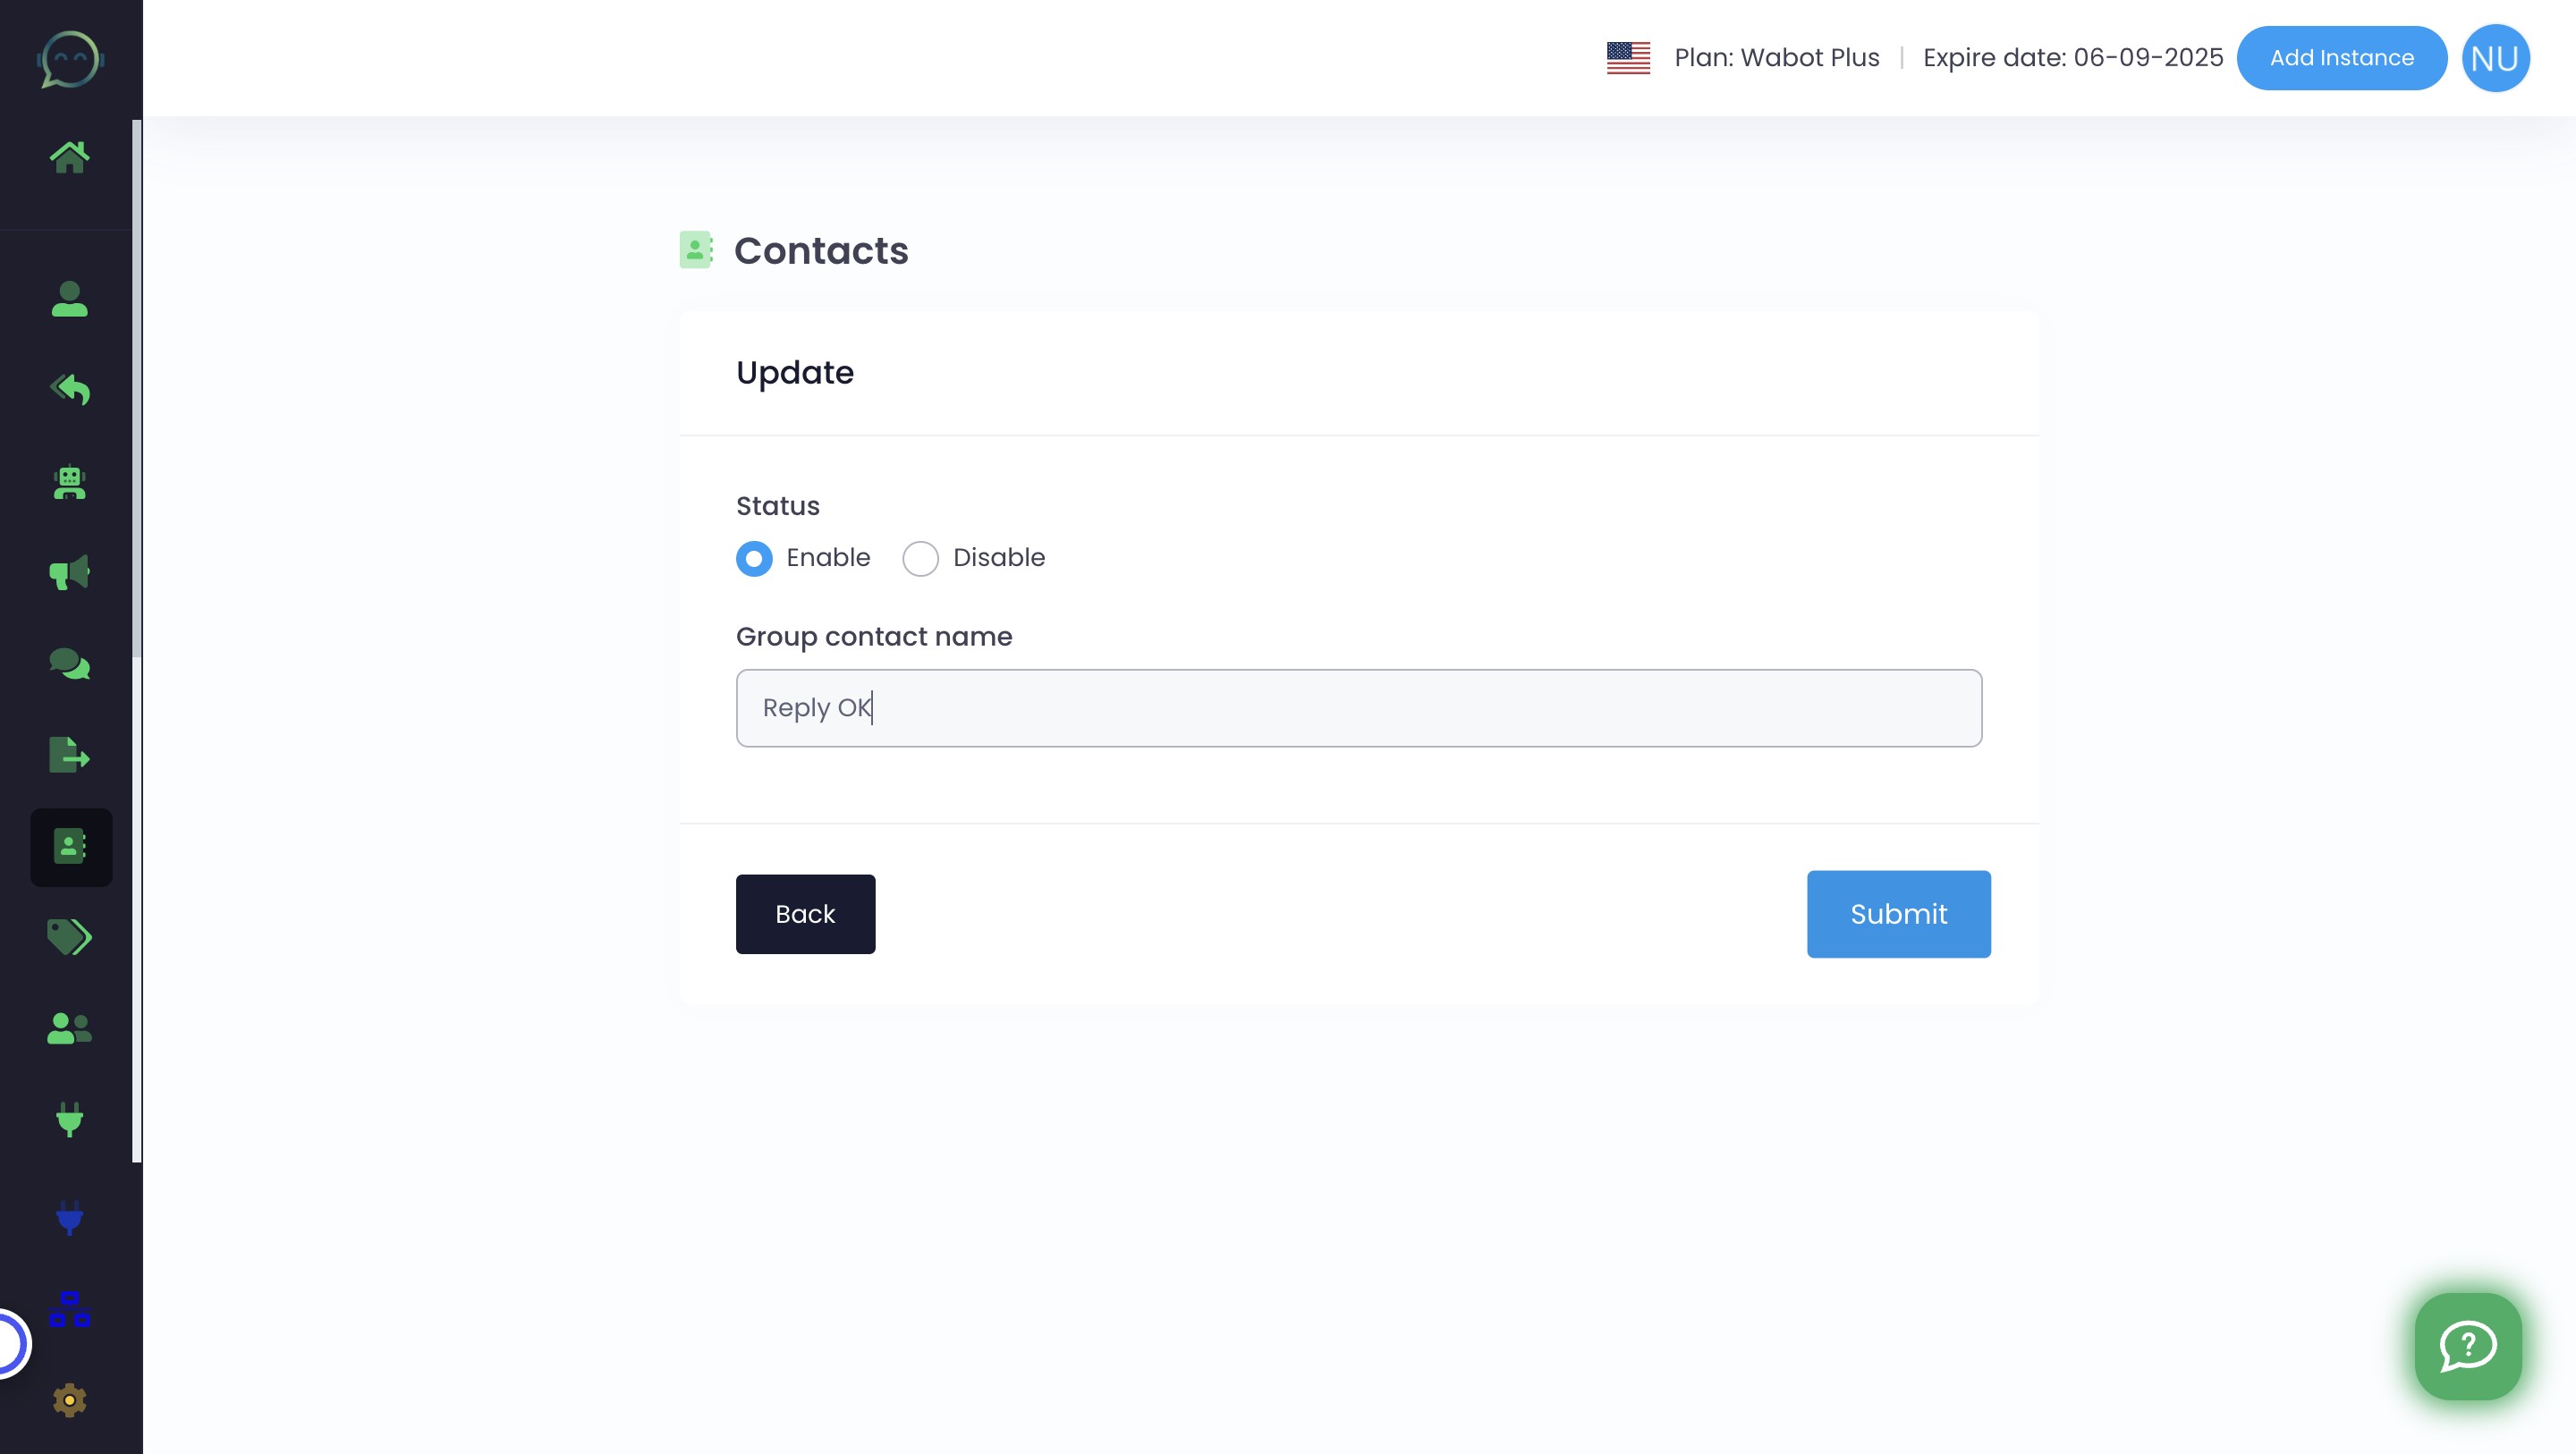Click the Export/Import contacts icon
This screenshot has height=1454, width=2576.
(x=71, y=754)
